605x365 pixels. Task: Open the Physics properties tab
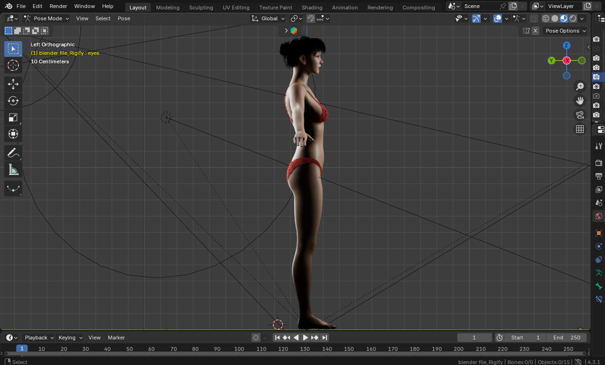[x=599, y=246]
